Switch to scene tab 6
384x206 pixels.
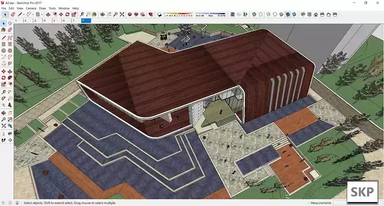point(66,20)
